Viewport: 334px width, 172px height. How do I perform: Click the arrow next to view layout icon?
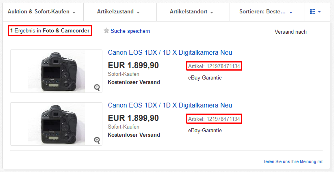point(319,12)
